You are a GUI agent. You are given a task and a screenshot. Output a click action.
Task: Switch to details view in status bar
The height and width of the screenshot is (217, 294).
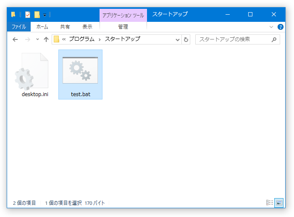coord(270,203)
